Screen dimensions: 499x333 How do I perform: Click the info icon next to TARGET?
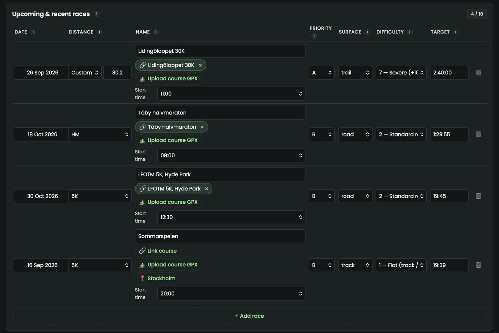(456, 32)
